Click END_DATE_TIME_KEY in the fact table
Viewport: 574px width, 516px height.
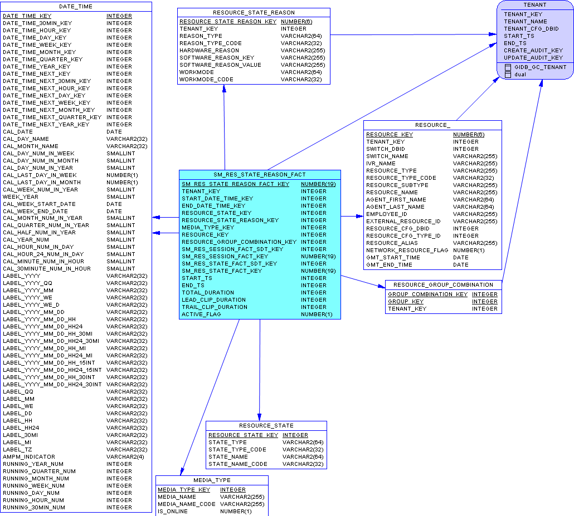[x=213, y=206]
